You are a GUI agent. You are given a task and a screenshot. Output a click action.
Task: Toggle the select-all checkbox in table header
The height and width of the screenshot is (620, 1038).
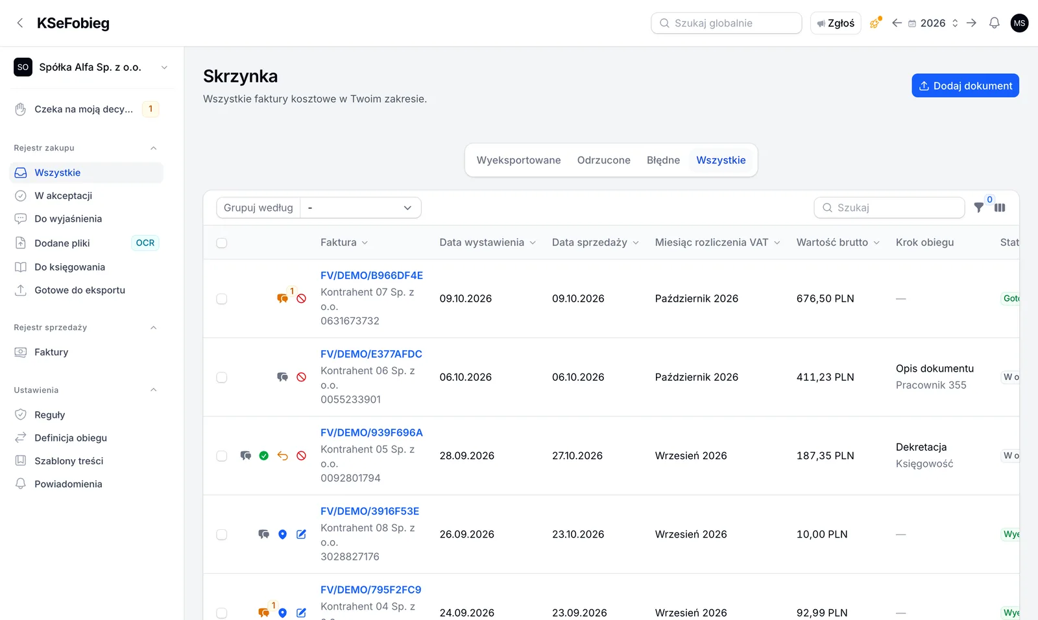(222, 243)
